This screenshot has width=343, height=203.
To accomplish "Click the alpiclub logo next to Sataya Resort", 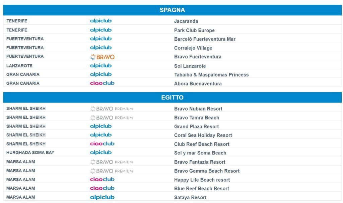I will [x=102, y=197].
